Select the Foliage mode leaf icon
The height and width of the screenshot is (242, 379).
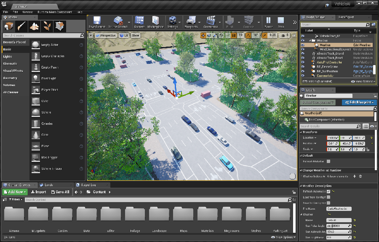pos(47,26)
